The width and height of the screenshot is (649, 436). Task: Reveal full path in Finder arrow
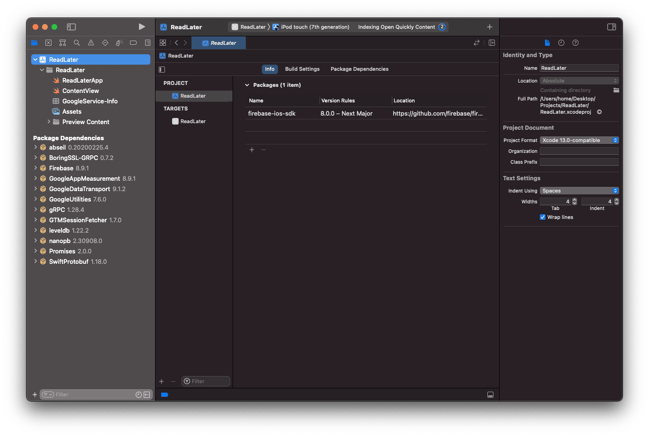click(x=599, y=112)
